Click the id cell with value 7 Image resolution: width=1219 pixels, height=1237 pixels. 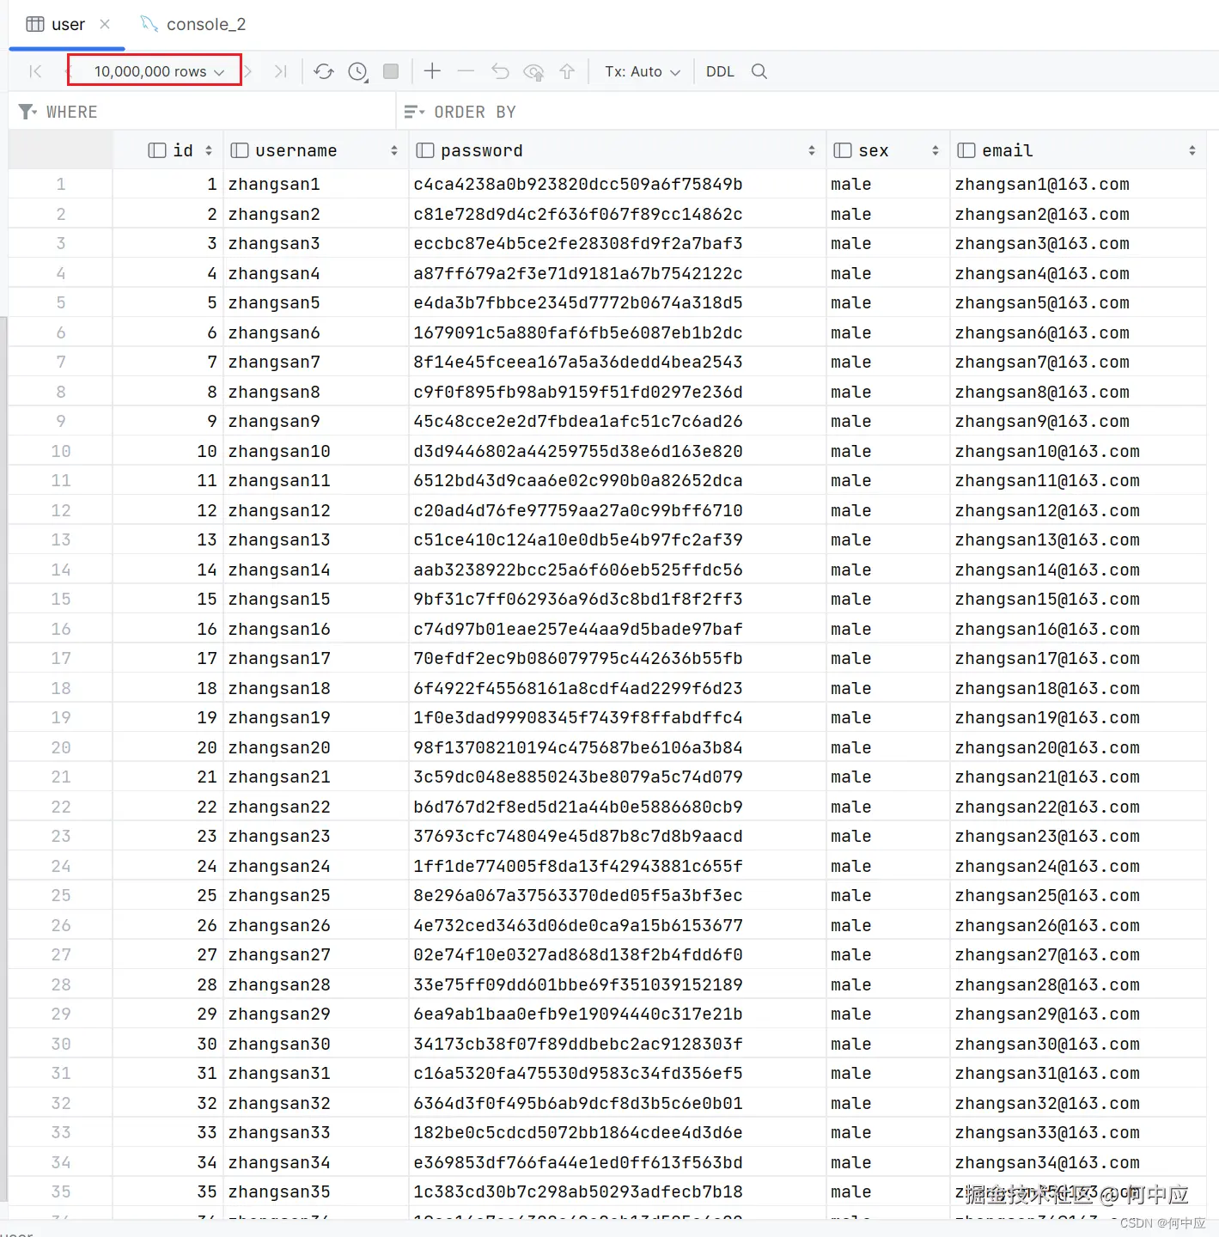point(168,362)
